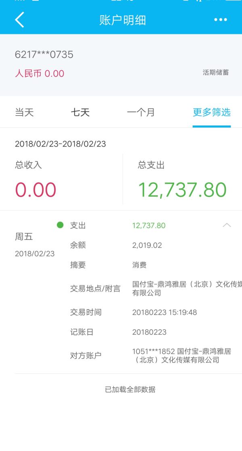Tap the 活期储蓄 account type label
The height and width of the screenshot is (451, 242).
coord(216,73)
